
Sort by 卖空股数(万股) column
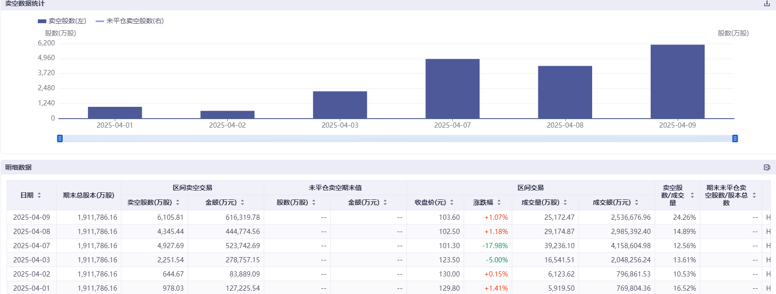coord(178,202)
